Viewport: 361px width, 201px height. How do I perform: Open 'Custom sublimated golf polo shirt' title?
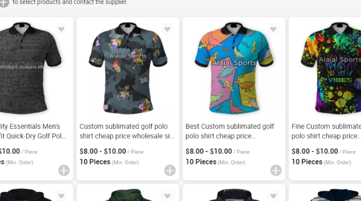pyautogui.click(x=127, y=131)
